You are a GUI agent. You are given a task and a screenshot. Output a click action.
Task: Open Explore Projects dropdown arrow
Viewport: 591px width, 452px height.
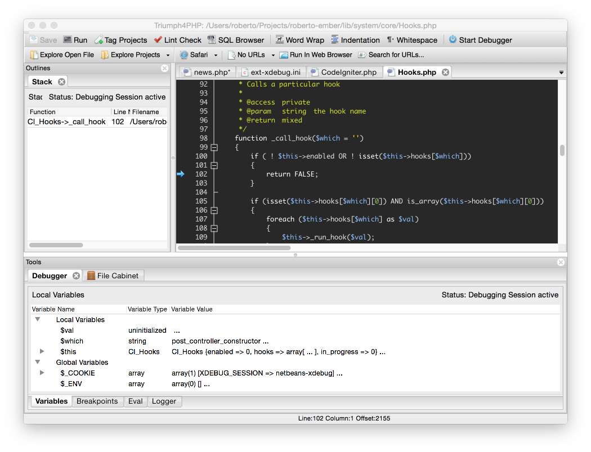pyautogui.click(x=168, y=55)
